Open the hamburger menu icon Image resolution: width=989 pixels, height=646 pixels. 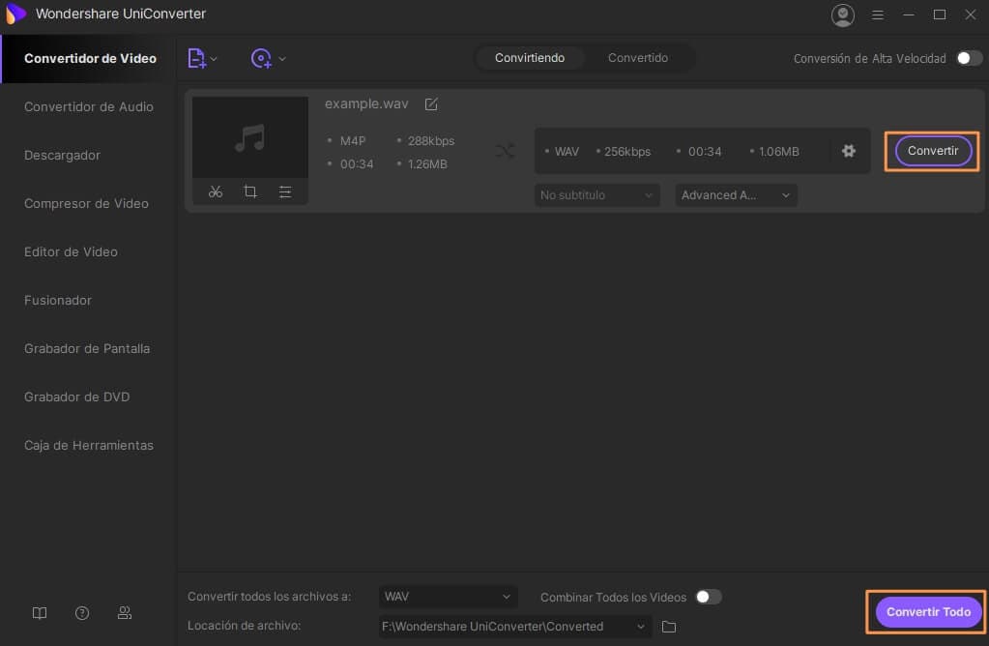878,15
